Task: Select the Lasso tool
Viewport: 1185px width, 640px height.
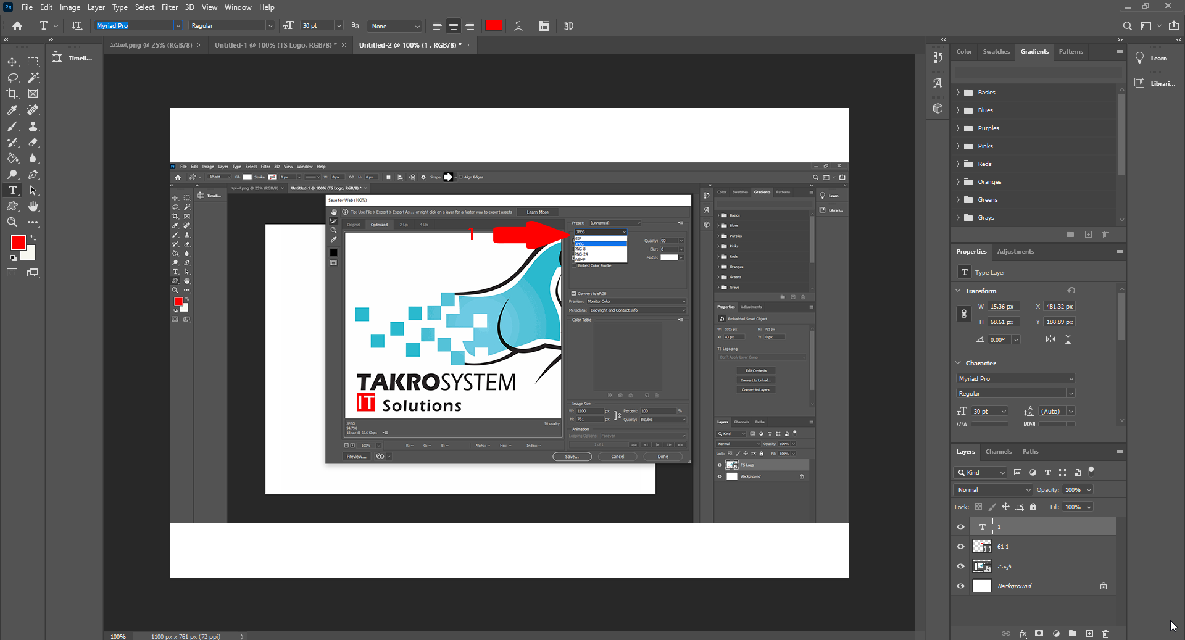Action: pyautogui.click(x=12, y=78)
